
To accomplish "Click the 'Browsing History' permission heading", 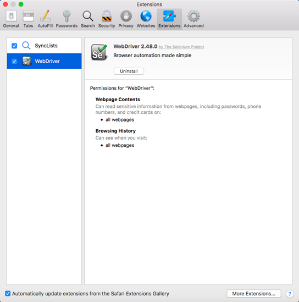I will (x=115, y=131).
